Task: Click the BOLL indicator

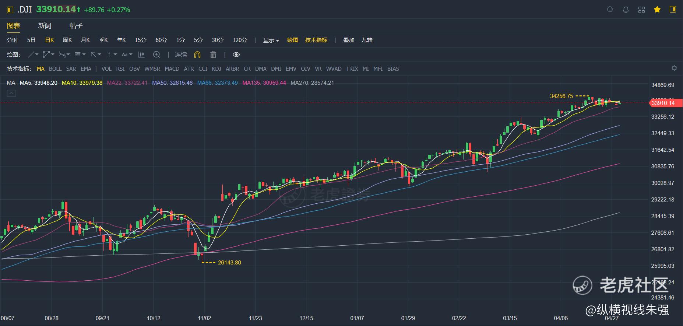Action: pyautogui.click(x=55, y=69)
